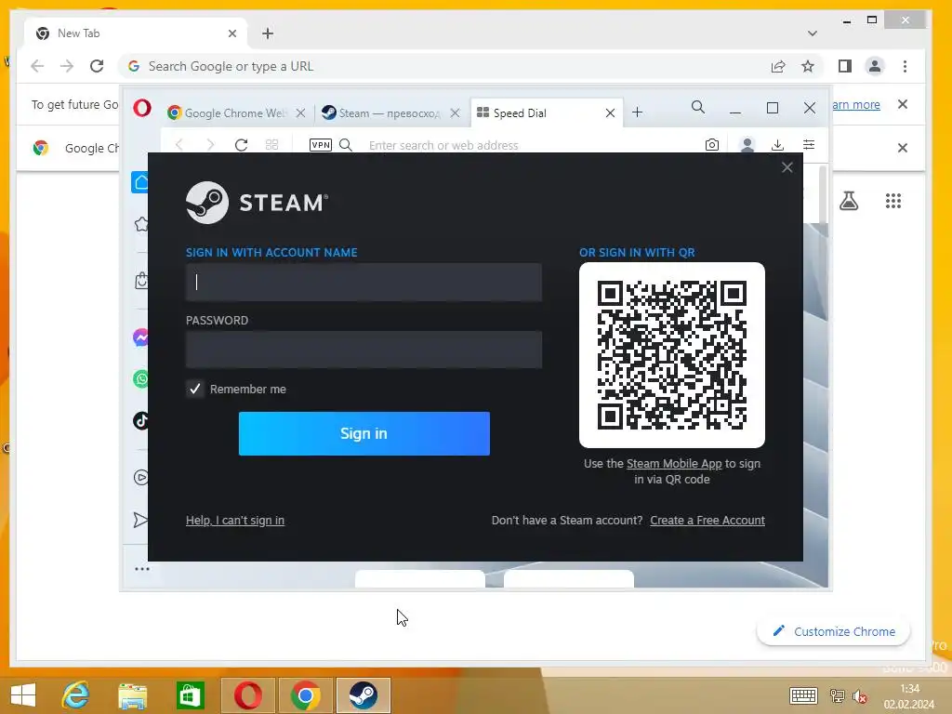Close the Speed Dial tab in Opera
Viewport: 952px width, 714px height.
[x=610, y=112]
